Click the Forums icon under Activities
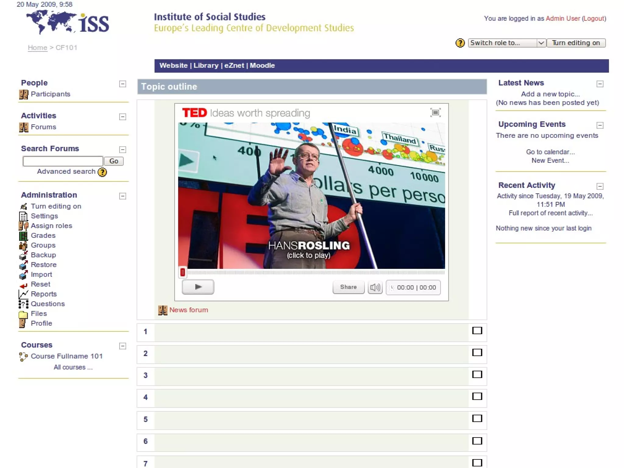Viewport: 624px width, 468px height. pyautogui.click(x=23, y=127)
